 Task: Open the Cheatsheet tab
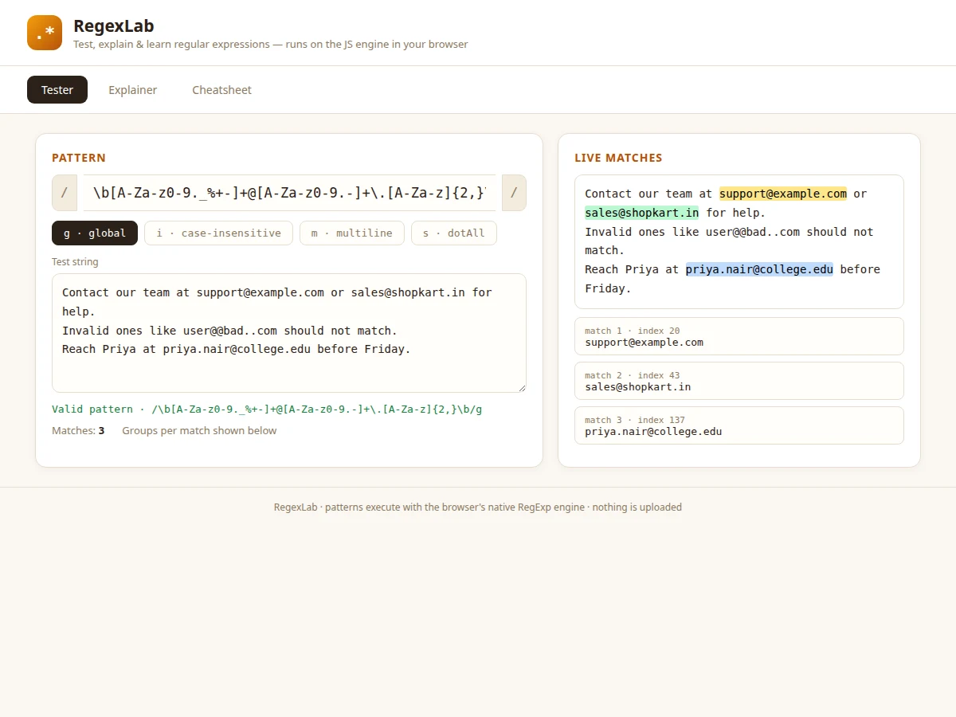221,90
